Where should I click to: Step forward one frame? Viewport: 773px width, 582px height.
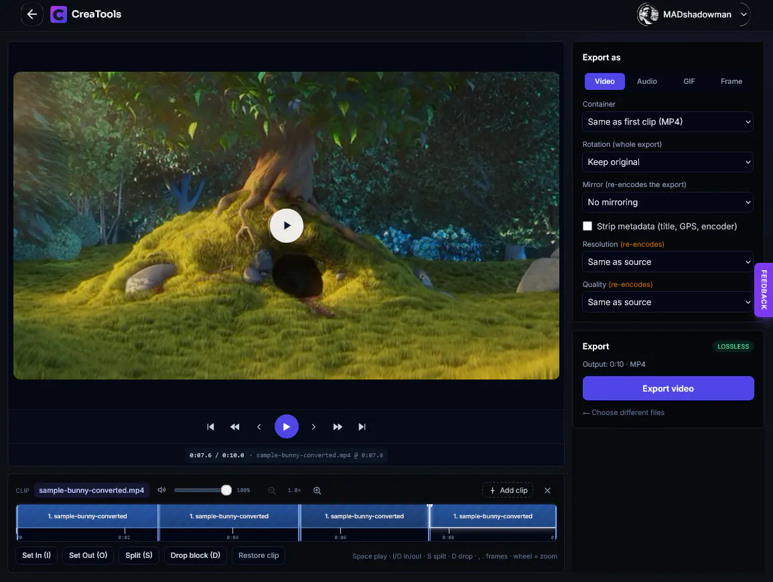[x=313, y=426]
